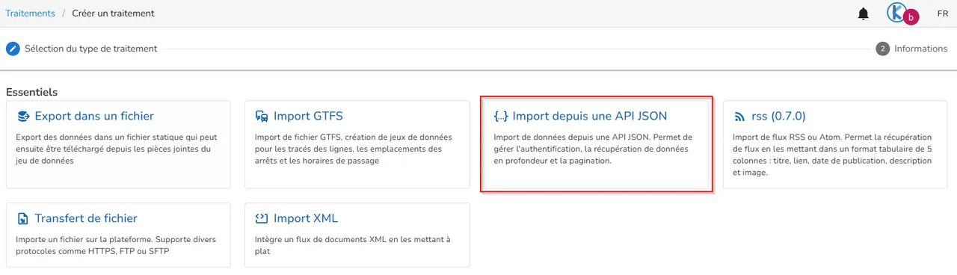Choose the 'Export dans un fichier' card
957x275 pixels.
coord(118,144)
